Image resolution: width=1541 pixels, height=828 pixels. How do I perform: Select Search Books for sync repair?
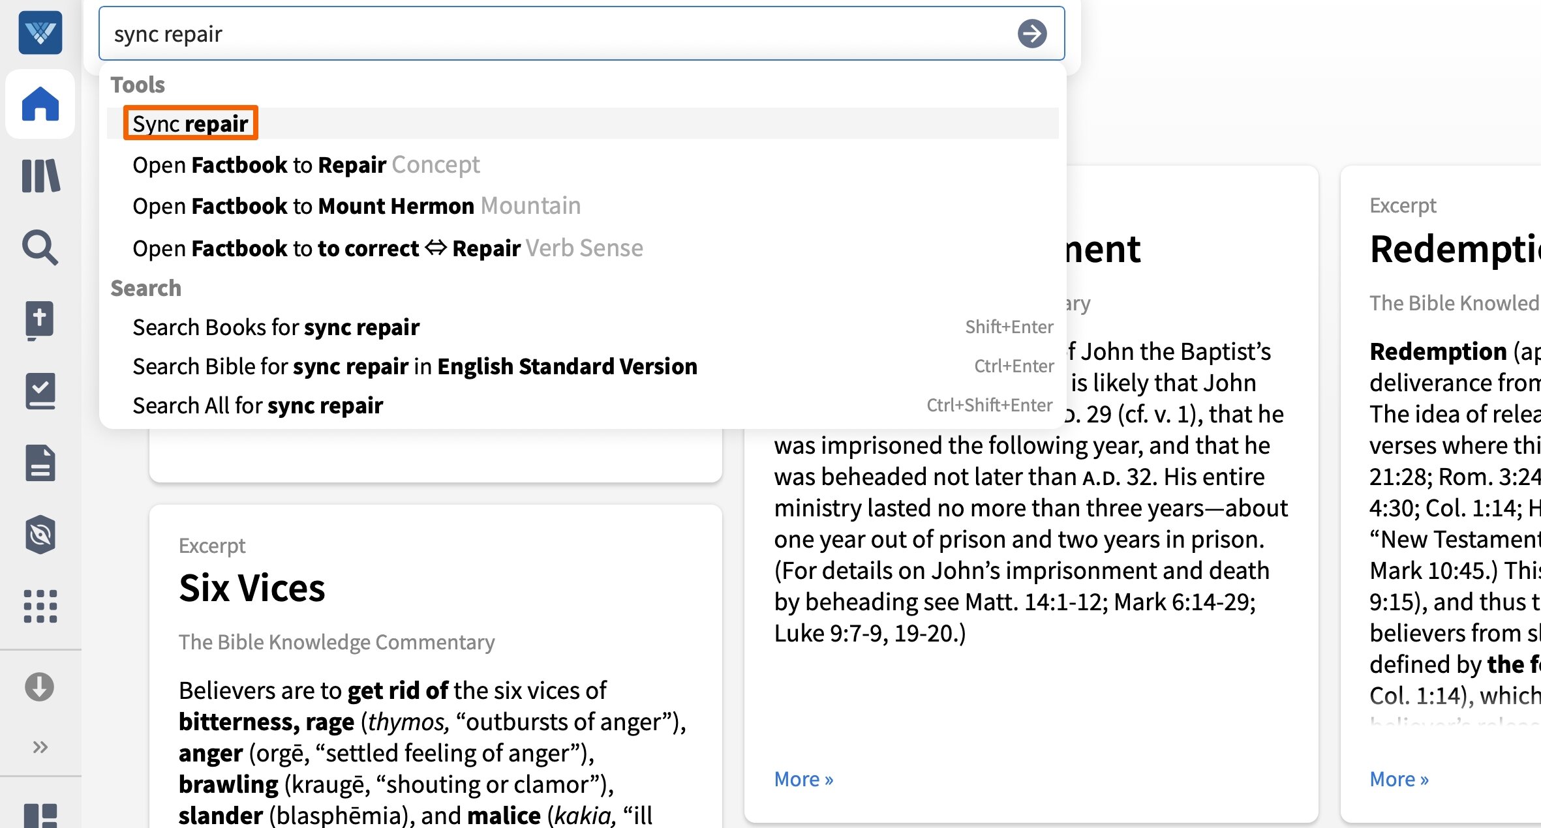coord(276,327)
